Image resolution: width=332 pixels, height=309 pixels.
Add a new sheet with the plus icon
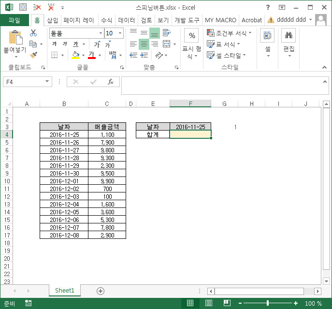101,291
